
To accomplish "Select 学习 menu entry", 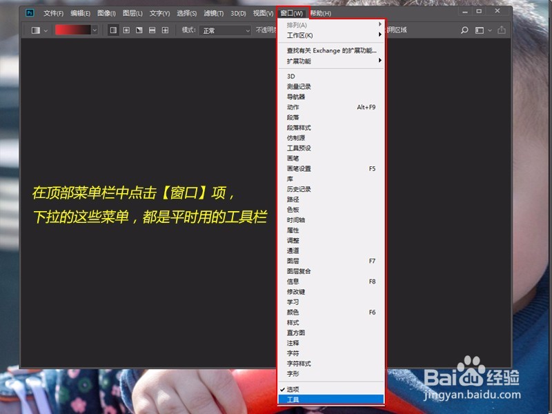I will tap(331, 302).
